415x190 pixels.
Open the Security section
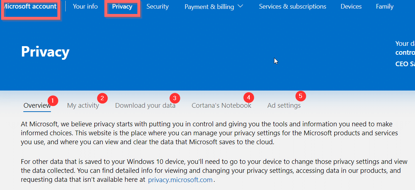pyautogui.click(x=157, y=6)
